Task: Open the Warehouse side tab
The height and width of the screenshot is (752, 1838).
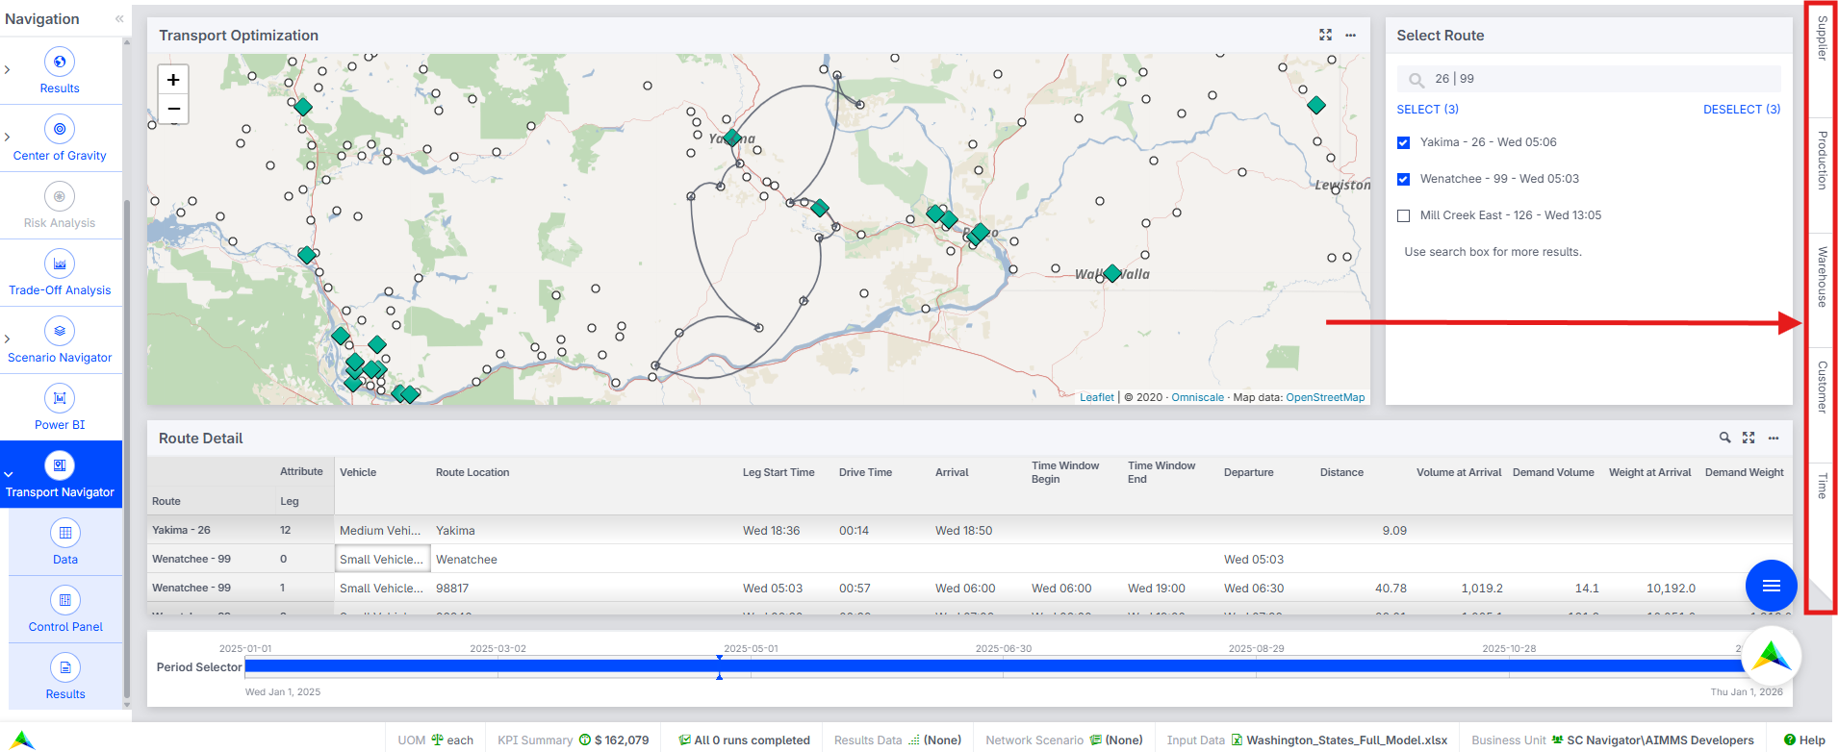Action: [1822, 277]
